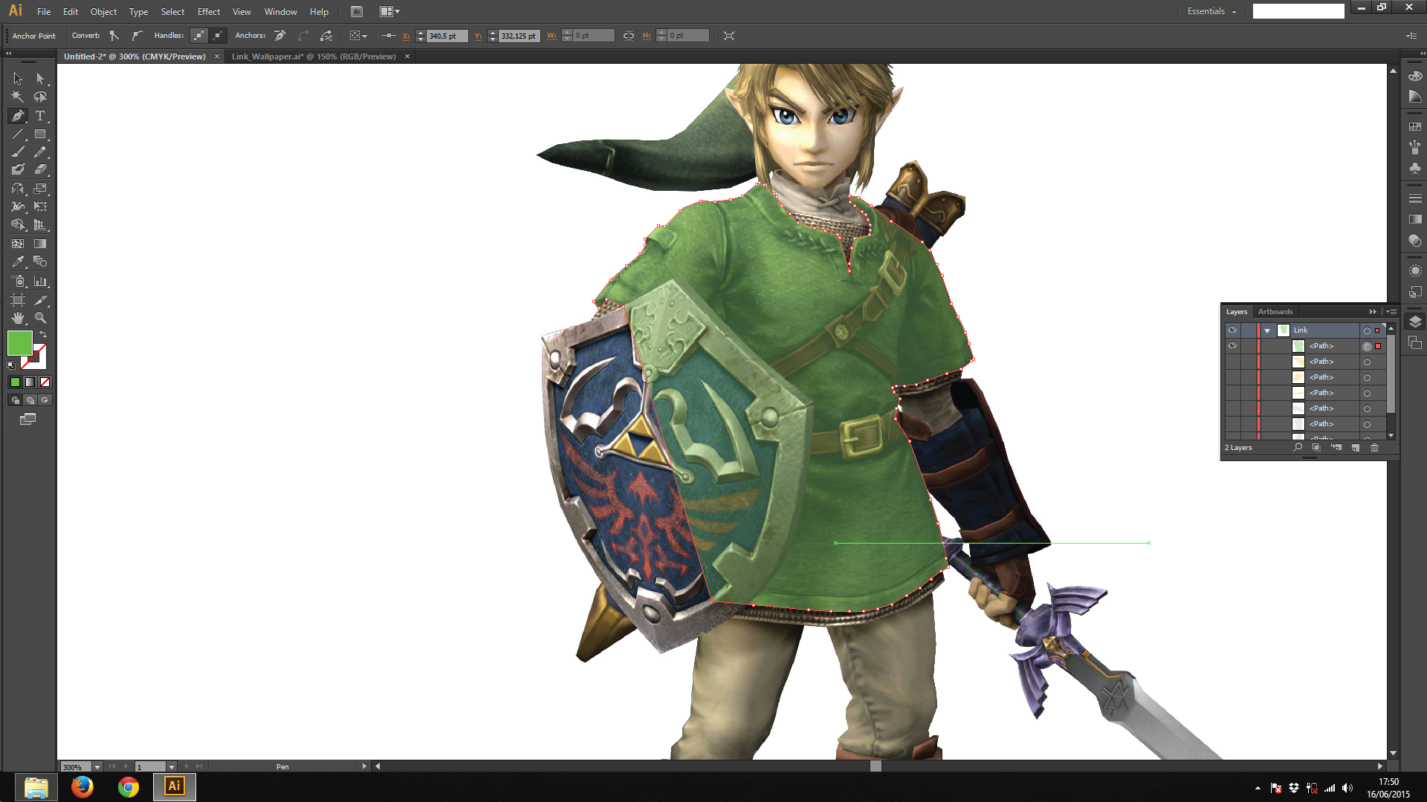Toggle constrain width and height proportions
1427x802 pixels.
629,36
